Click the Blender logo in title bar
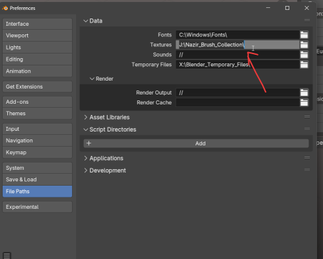 click(x=5, y=8)
